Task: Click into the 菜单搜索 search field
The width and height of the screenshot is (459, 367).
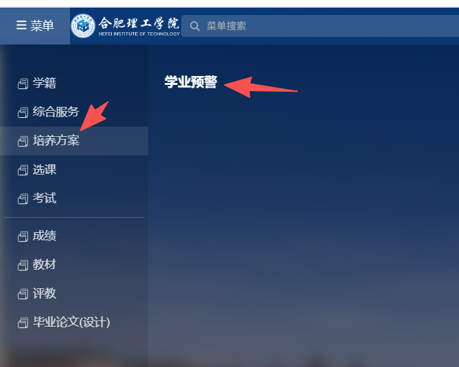Action: [320, 26]
